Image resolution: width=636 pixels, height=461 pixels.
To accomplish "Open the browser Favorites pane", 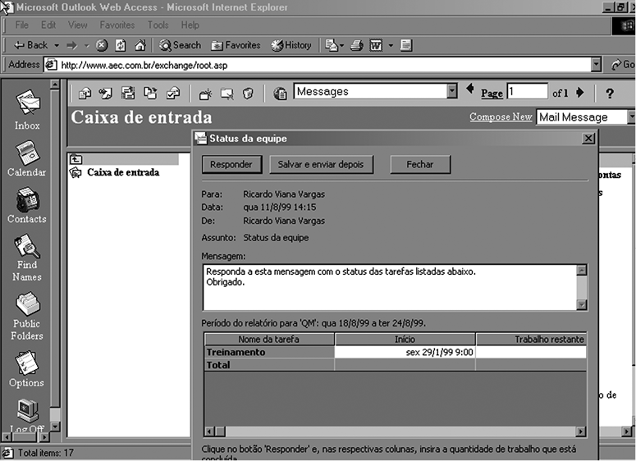I will coord(236,45).
